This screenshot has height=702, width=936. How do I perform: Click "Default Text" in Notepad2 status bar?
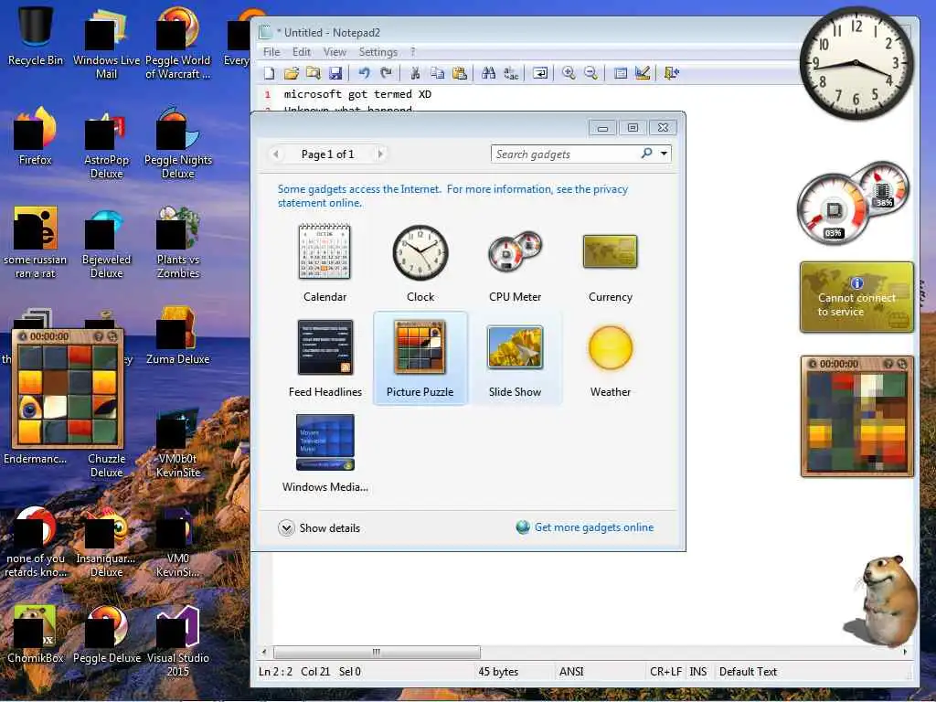coord(748,672)
